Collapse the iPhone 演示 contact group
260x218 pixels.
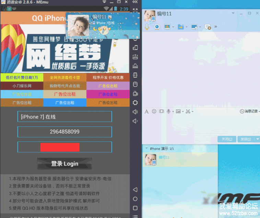click(x=146, y=148)
